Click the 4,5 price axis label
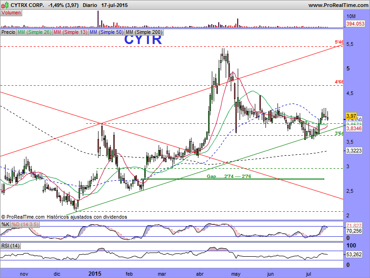Screen dimensions: 370x278 [350, 94]
